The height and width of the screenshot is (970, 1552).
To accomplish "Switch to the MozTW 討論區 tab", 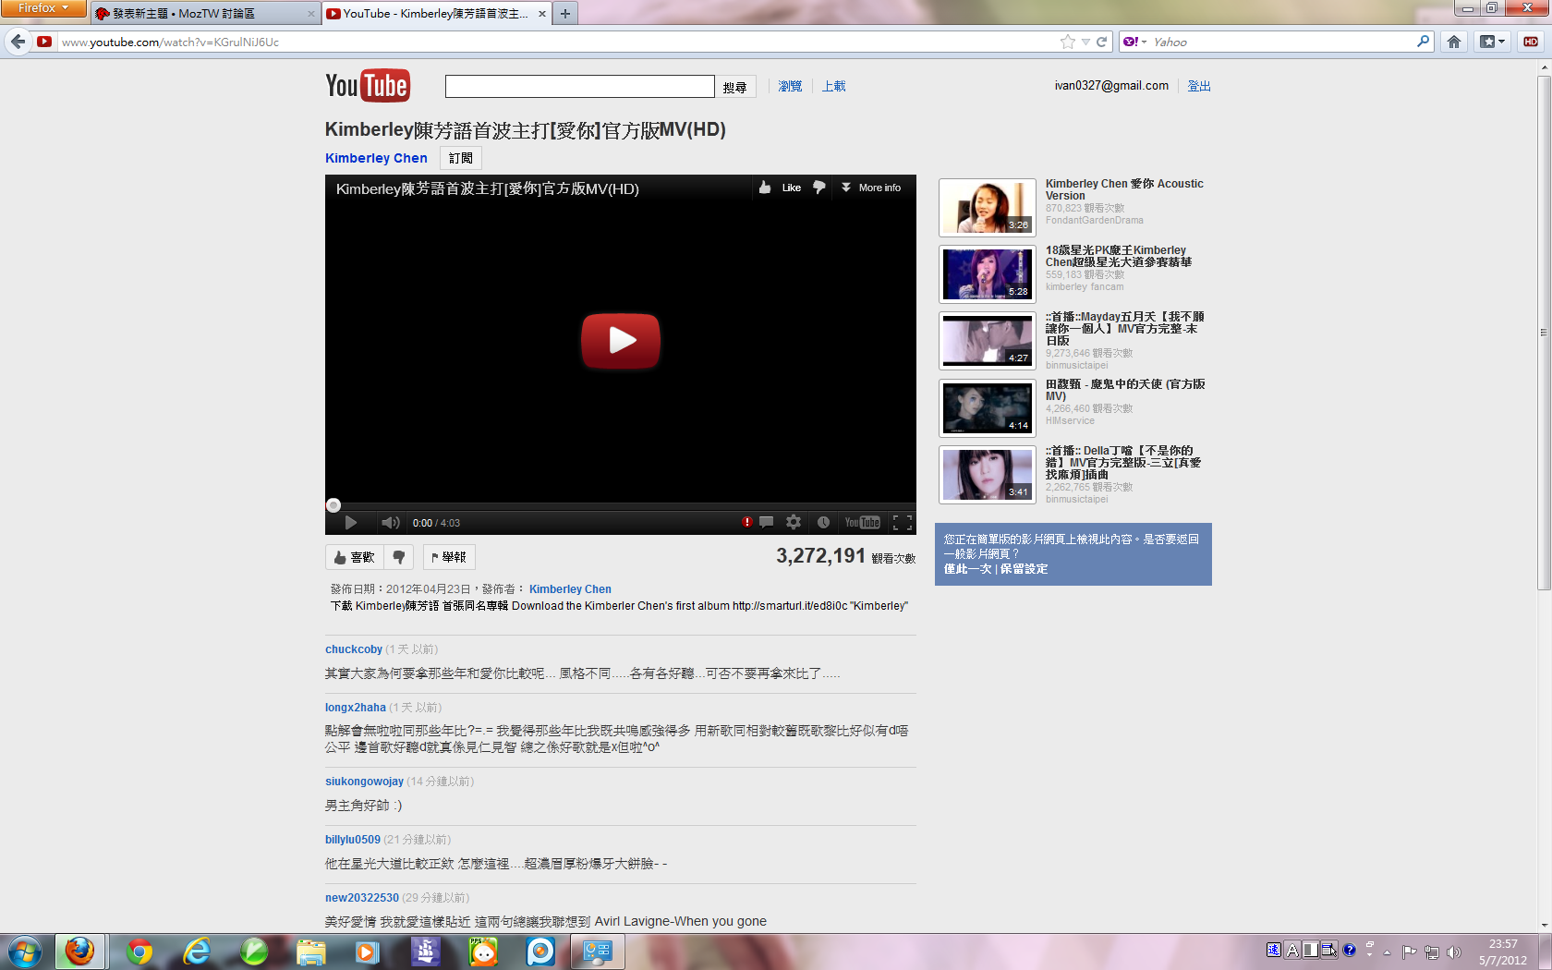I will pyautogui.click(x=205, y=14).
